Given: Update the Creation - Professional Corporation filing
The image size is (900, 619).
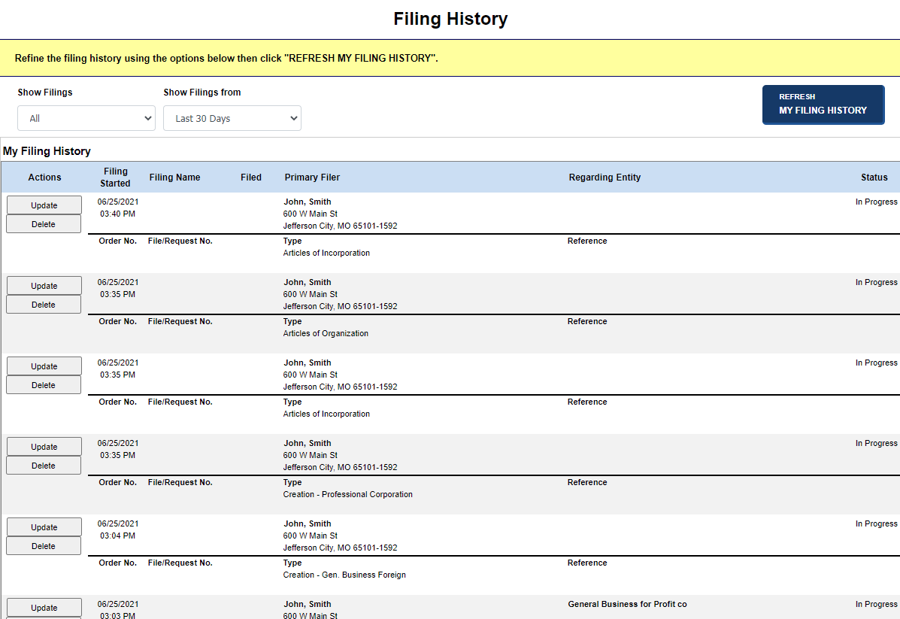Looking at the screenshot, I should click(44, 446).
